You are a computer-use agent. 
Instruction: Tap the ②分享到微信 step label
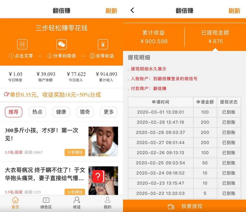point(62,56)
